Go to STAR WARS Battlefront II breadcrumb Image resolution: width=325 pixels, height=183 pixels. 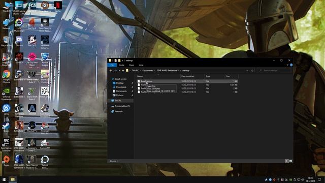click(168, 71)
